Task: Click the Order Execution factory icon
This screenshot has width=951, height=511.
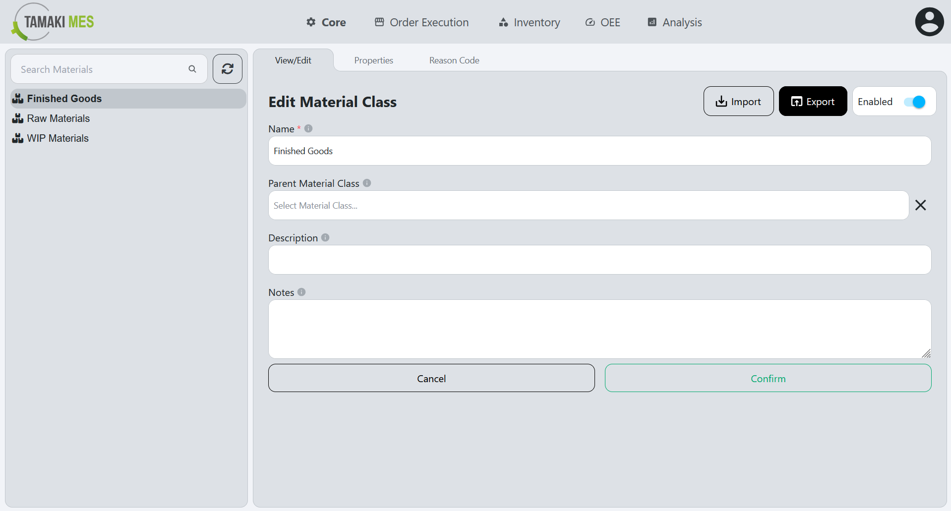Action: click(x=379, y=22)
